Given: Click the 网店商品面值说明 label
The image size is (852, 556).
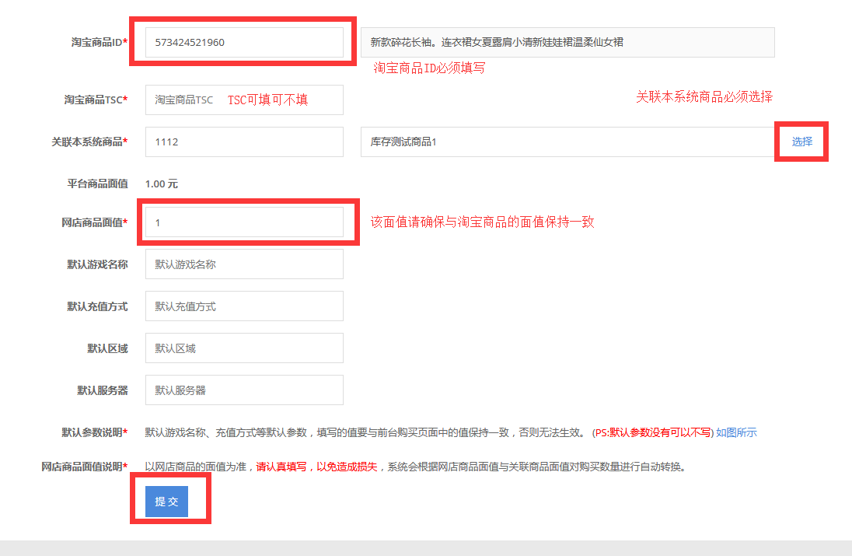Looking at the screenshot, I should click(x=84, y=467).
